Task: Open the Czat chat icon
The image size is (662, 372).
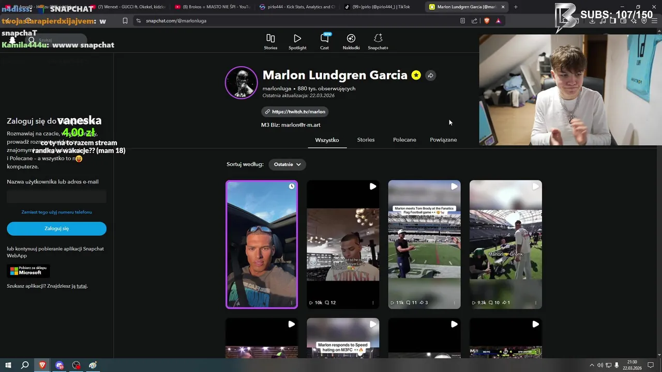Action: pyautogui.click(x=324, y=41)
